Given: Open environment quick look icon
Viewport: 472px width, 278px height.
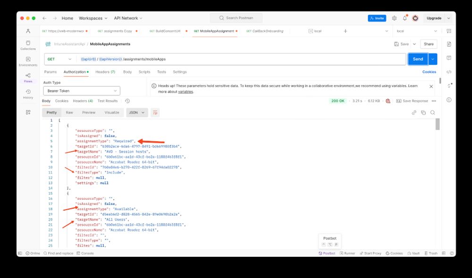Looking at the screenshot, I should (449, 31).
